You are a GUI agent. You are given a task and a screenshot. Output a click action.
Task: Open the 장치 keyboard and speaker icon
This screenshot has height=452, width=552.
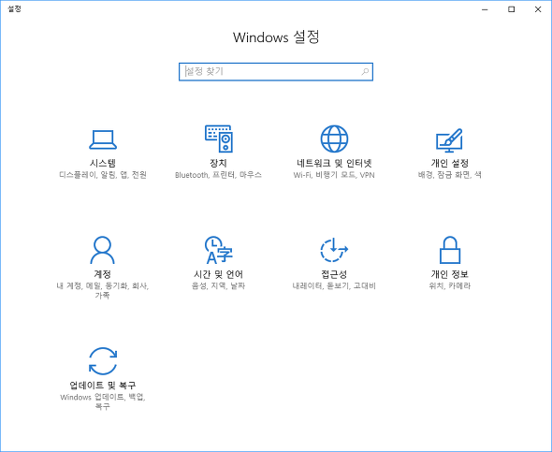(219, 139)
